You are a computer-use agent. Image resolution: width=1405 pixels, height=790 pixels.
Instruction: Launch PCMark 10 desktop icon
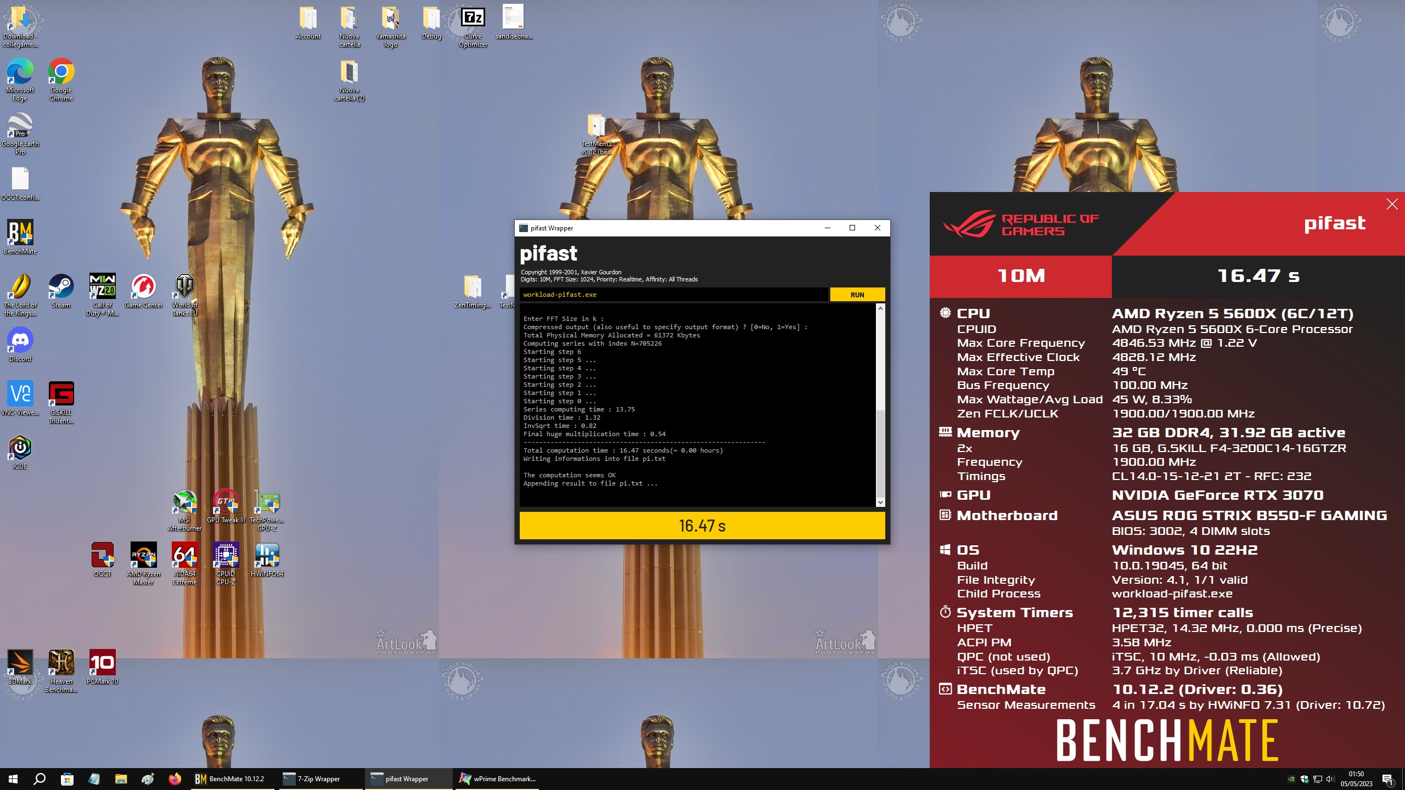[x=103, y=667]
